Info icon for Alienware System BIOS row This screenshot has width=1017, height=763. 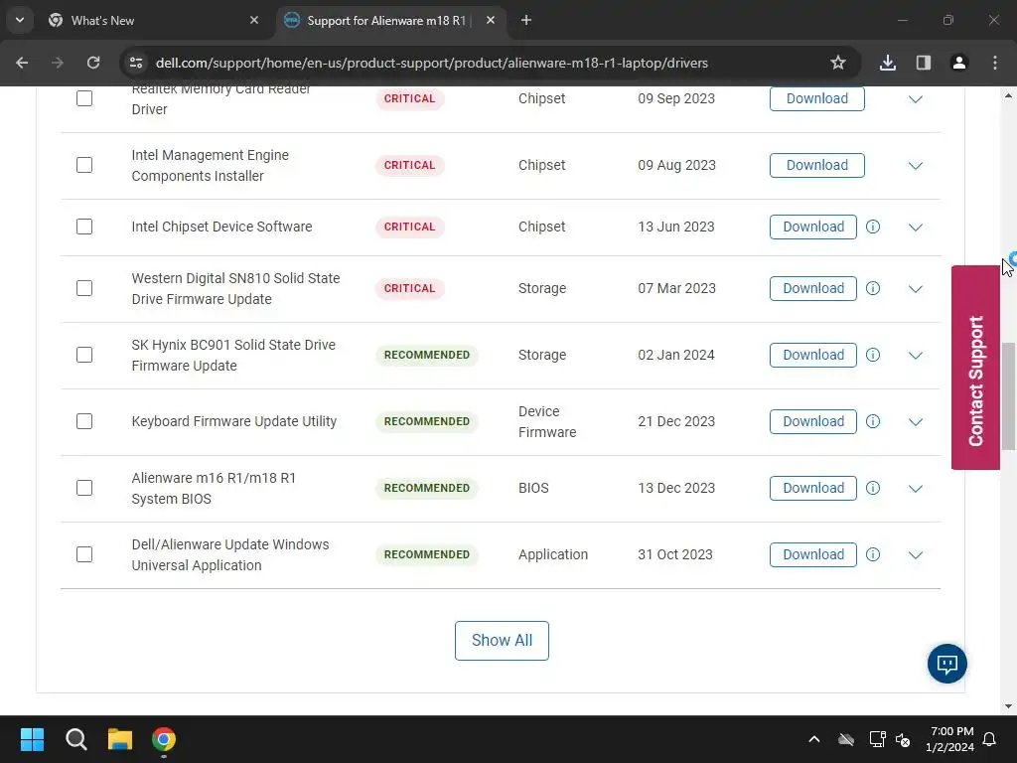(873, 488)
